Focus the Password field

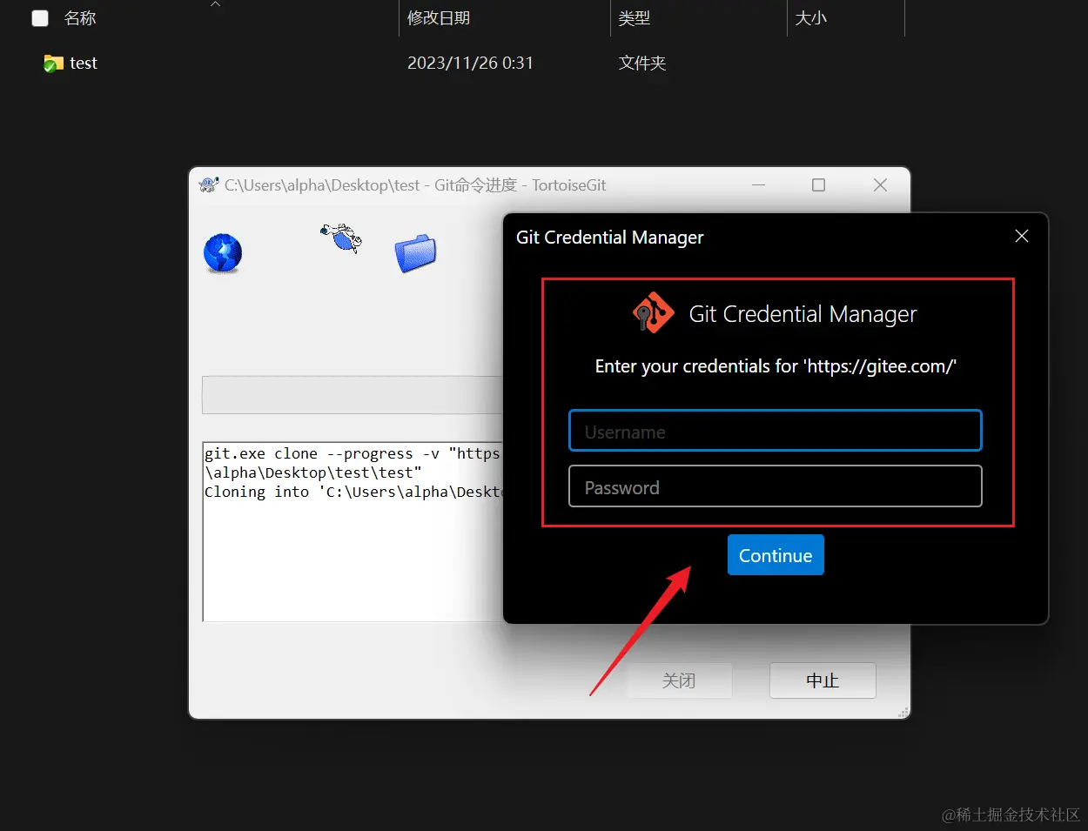pos(775,486)
